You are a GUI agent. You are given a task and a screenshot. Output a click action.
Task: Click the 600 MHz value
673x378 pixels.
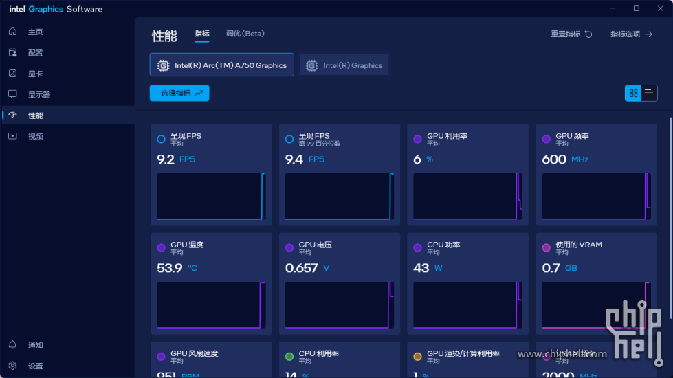[x=565, y=159]
